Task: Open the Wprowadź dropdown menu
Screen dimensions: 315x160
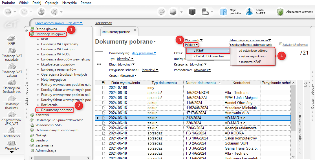Action: pos(194,40)
